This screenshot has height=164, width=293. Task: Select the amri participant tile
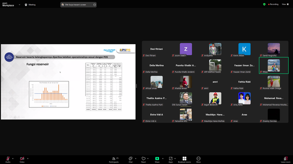coord(215,82)
